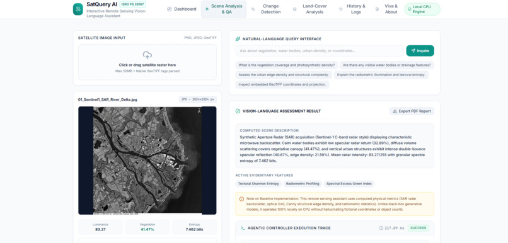Click the cloud upload icon
The width and height of the screenshot is (508, 243).
coord(147,55)
